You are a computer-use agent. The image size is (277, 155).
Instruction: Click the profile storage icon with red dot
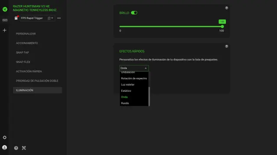click(x=16, y=18)
